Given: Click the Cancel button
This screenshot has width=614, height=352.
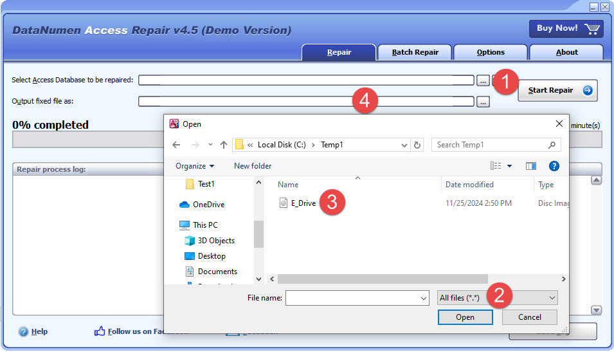Looking at the screenshot, I should click(529, 317).
